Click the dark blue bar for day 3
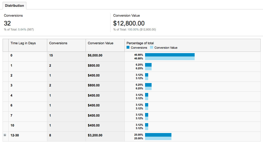The image size is (263, 145). pos(148,85)
